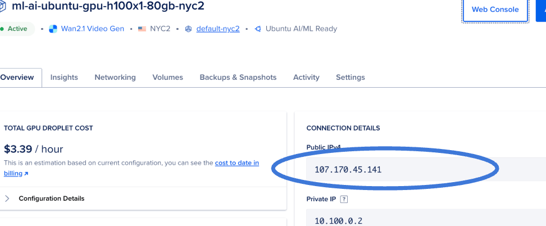
Task: Switch to the Overview tab
Action: pos(17,78)
